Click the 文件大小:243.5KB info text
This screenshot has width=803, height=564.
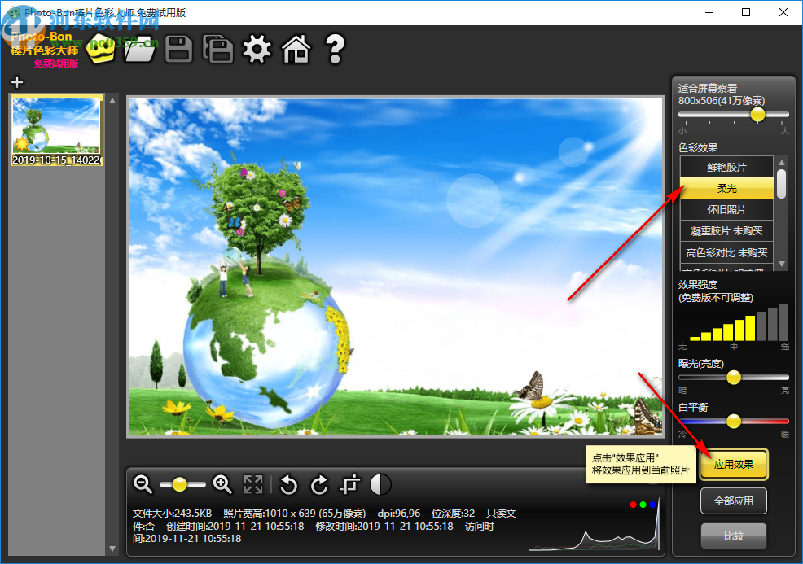pyautogui.click(x=172, y=513)
